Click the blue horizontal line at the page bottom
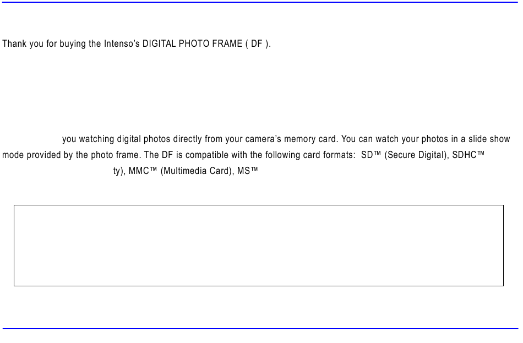This screenshot has height=343, width=523. click(x=260, y=329)
